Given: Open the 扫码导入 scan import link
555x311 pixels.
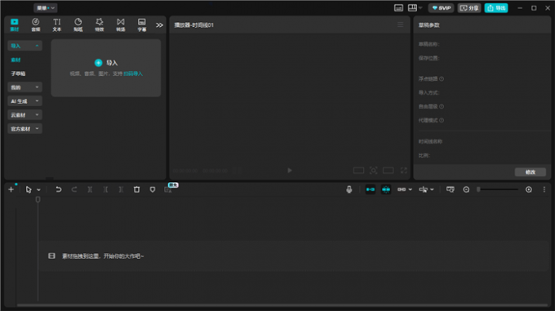Looking at the screenshot, I should pyautogui.click(x=133, y=73).
